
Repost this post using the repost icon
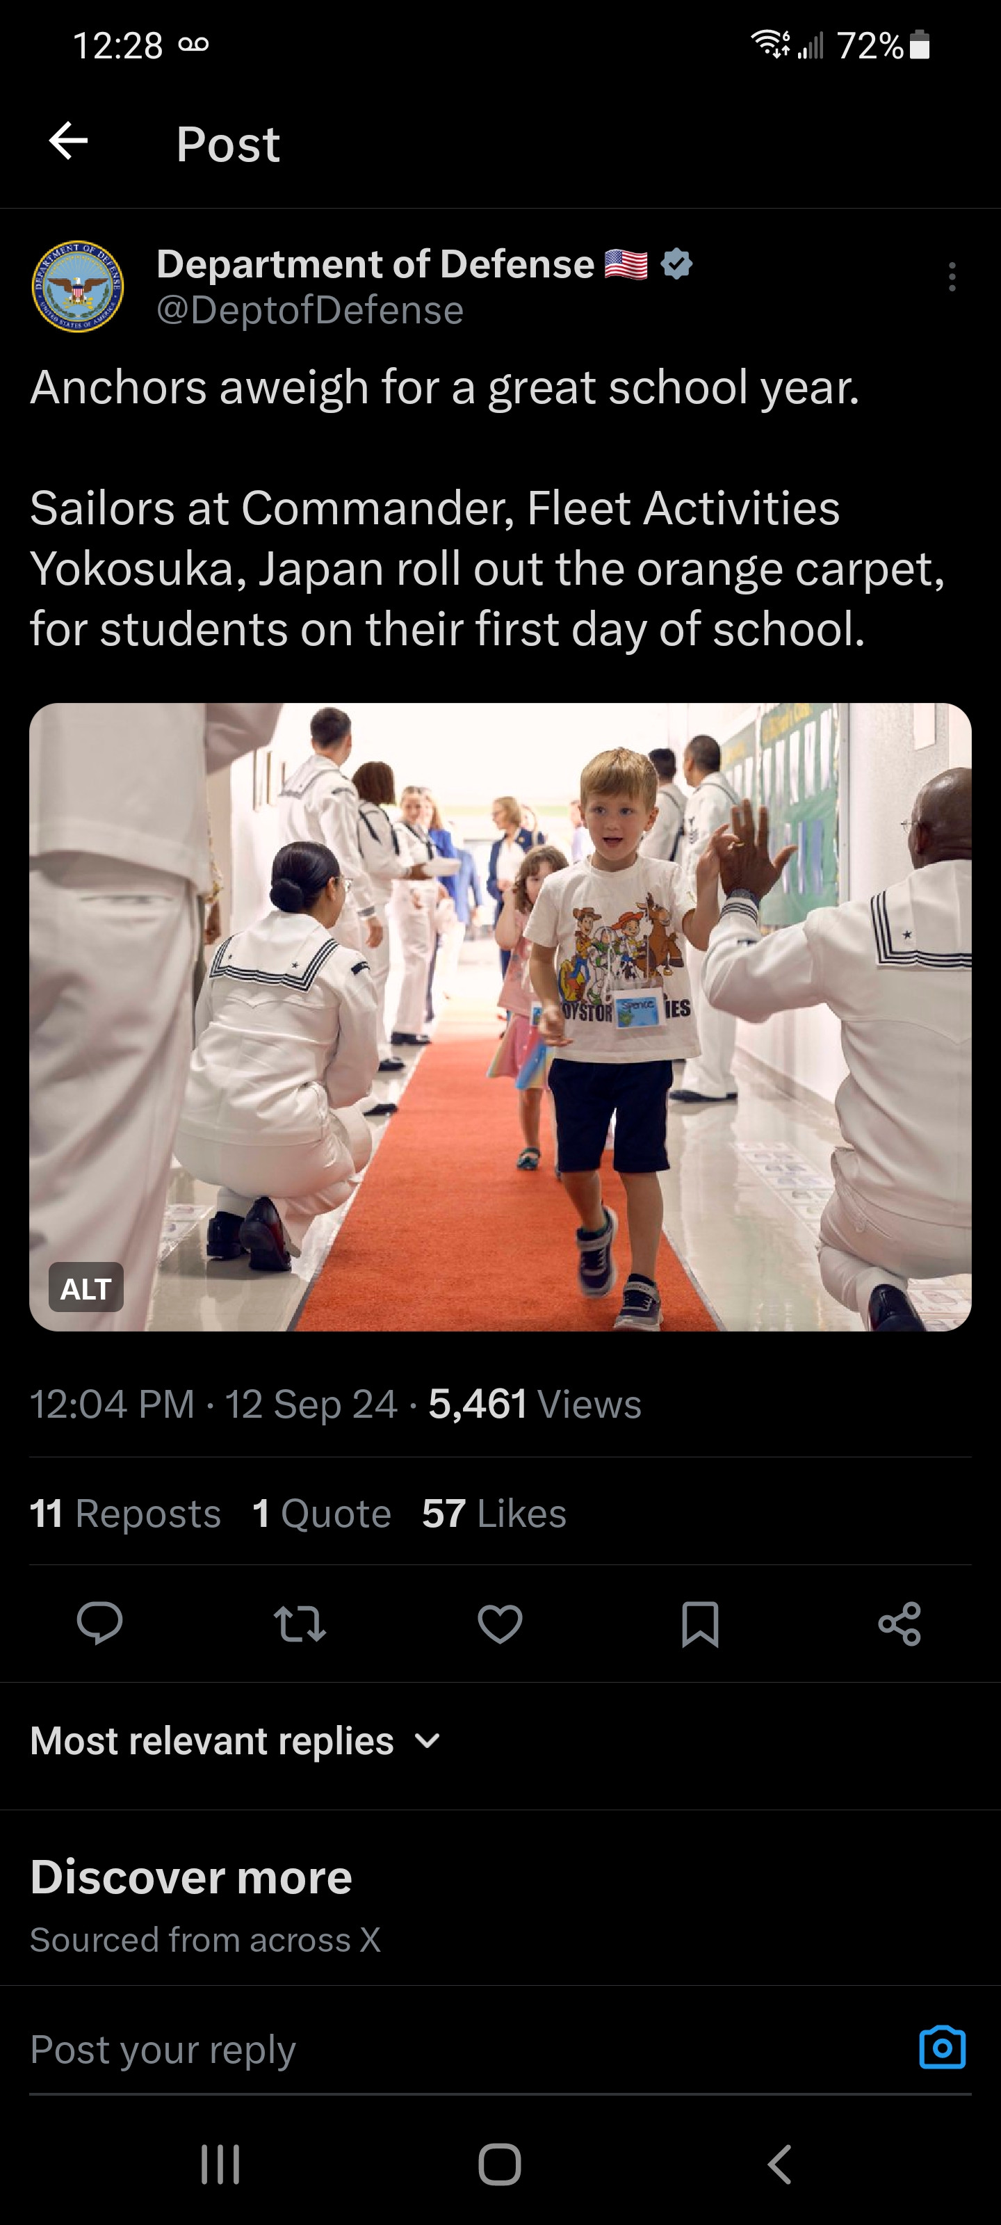click(x=300, y=1623)
